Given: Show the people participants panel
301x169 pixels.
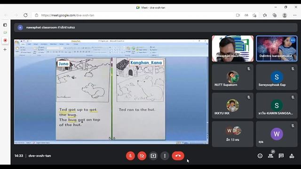Looking at the screenshot, I should pyautogui.click(x=271, y=156).
